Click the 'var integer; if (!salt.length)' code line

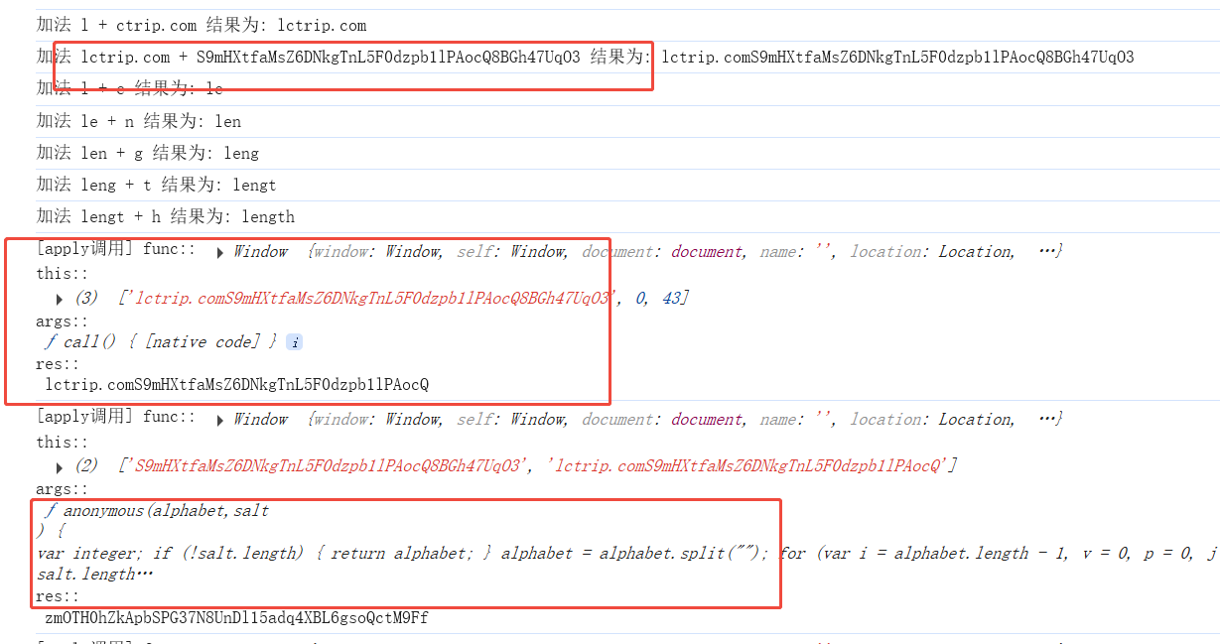coord(628,553)
